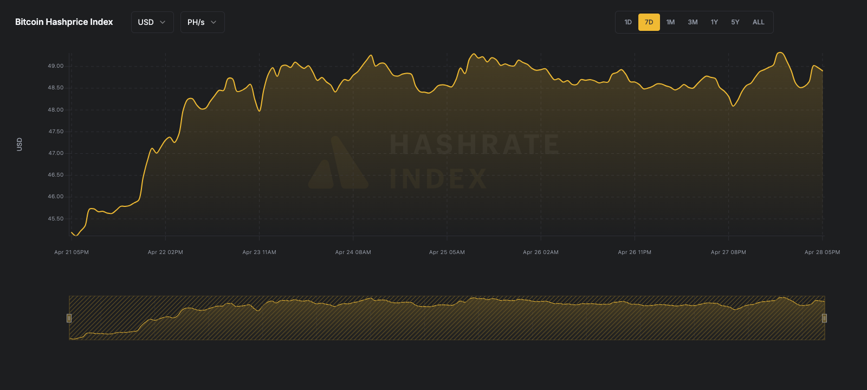Click the 49.00 y-axis value
This screenshot has height=390, width=867.
point(56,66)
